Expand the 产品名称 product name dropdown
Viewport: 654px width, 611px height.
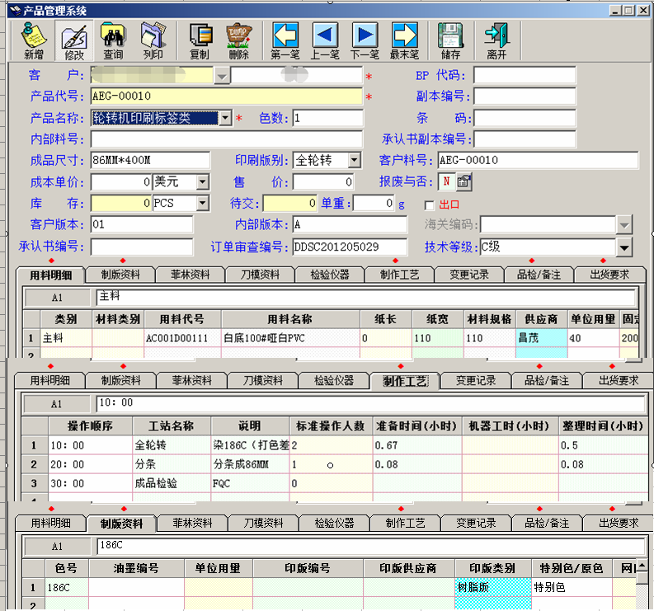(x=225, y=118)
